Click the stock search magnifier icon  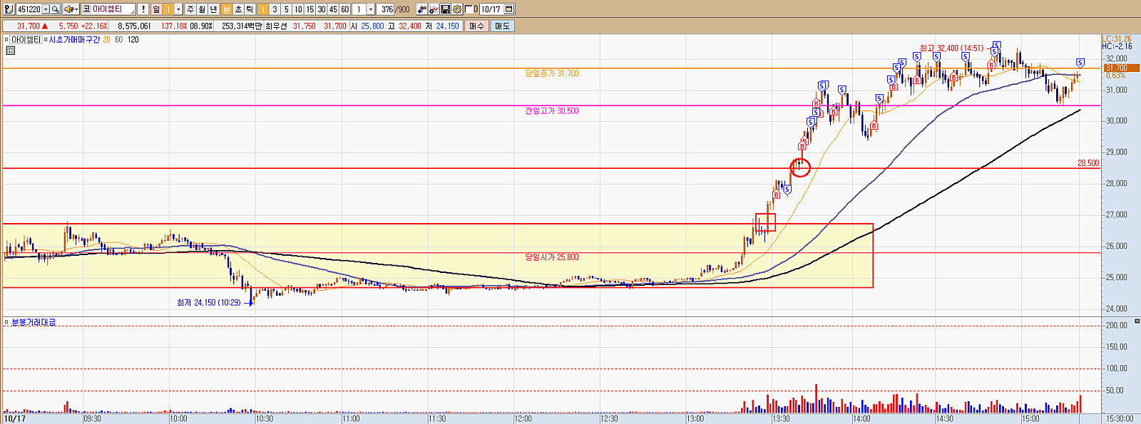[55, 9]
